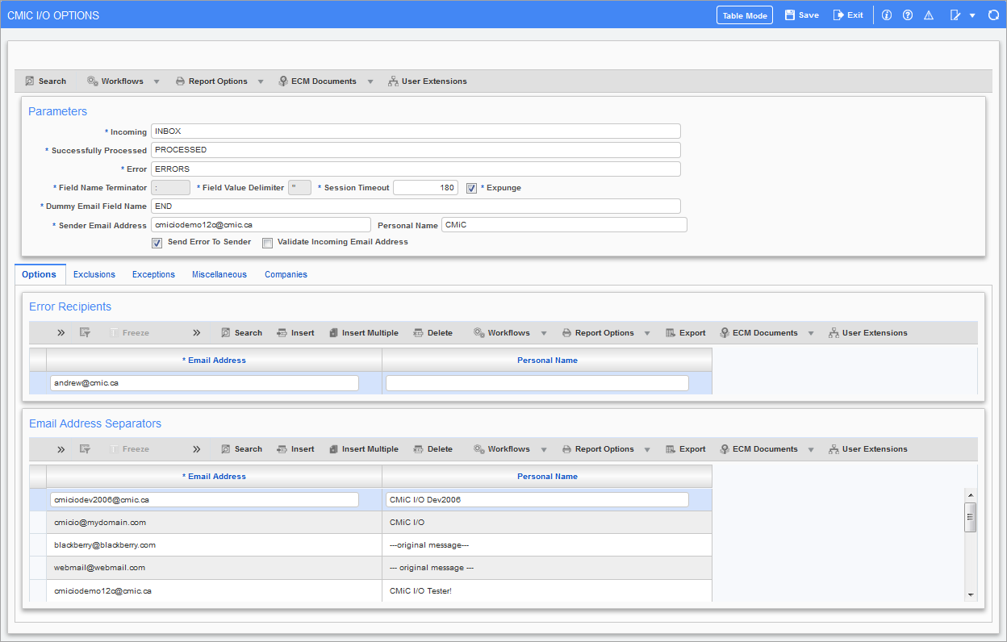Click Search in Email Address Separators toolbar
The image size is (1007, 642).
tap(241, 449)
